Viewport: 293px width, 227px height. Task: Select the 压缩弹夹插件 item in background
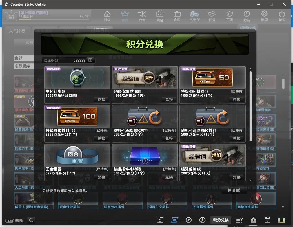[x=256, y=201]
